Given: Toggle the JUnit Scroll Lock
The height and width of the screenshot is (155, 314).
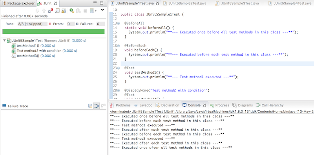Looking at the screenshot, I should point(64,11).
